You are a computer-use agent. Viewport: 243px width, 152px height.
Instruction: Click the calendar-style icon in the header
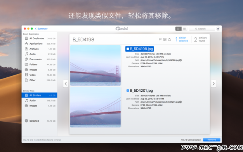pyautogui.click(x=165, y=39)
